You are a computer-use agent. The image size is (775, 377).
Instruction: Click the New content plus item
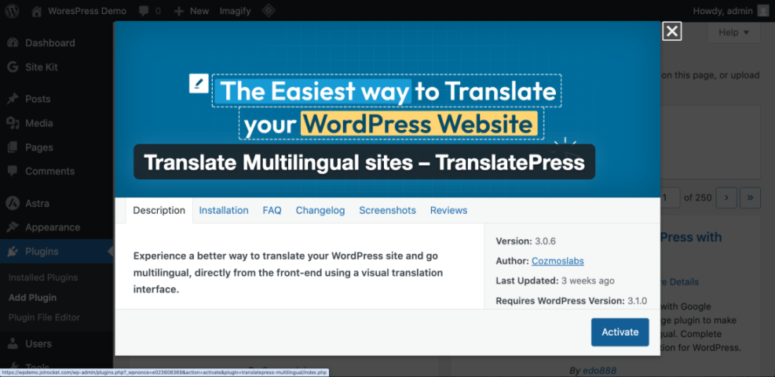[192, 11]
